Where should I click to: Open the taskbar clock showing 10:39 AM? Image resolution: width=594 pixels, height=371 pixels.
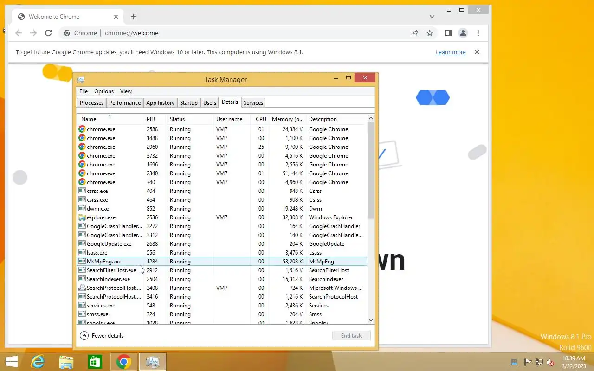[574, 362]
